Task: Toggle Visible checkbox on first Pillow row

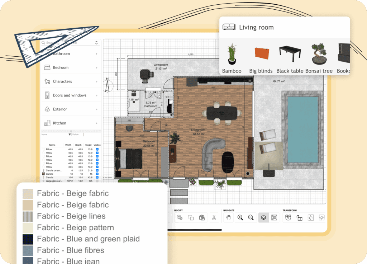Action: click(97, 149)
